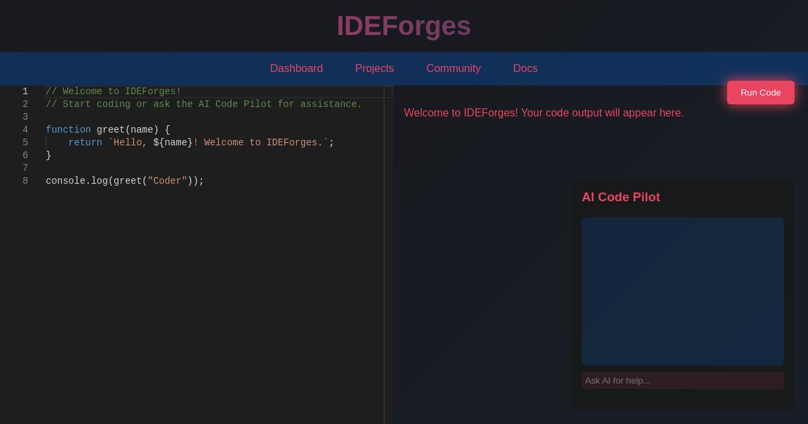Click the Run Code button
This screenshot has height=424, width=808.
[x=761, y=92]
